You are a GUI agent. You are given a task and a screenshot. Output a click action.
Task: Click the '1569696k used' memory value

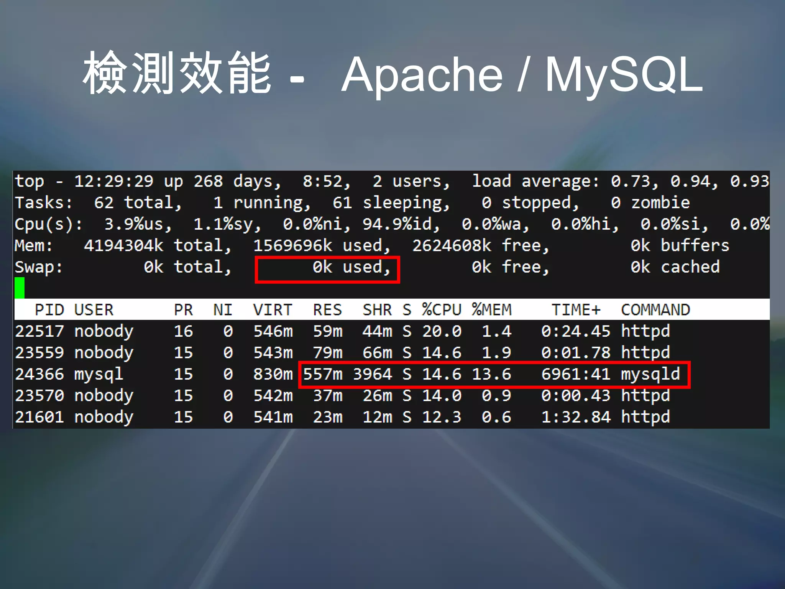point(322,246)
